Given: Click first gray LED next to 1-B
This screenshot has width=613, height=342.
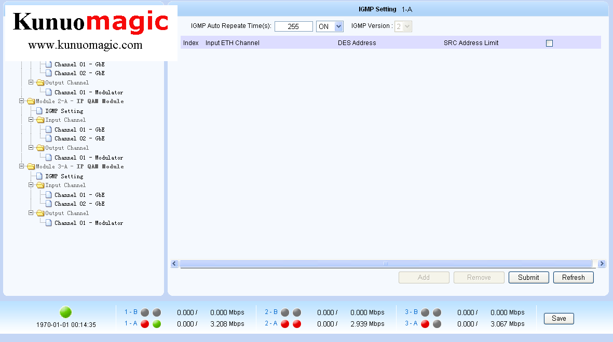Looking at the screenshot, I should 145,312.
